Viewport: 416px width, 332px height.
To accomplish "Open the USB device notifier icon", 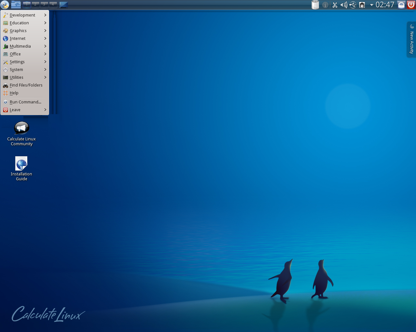I will (353, 5).
